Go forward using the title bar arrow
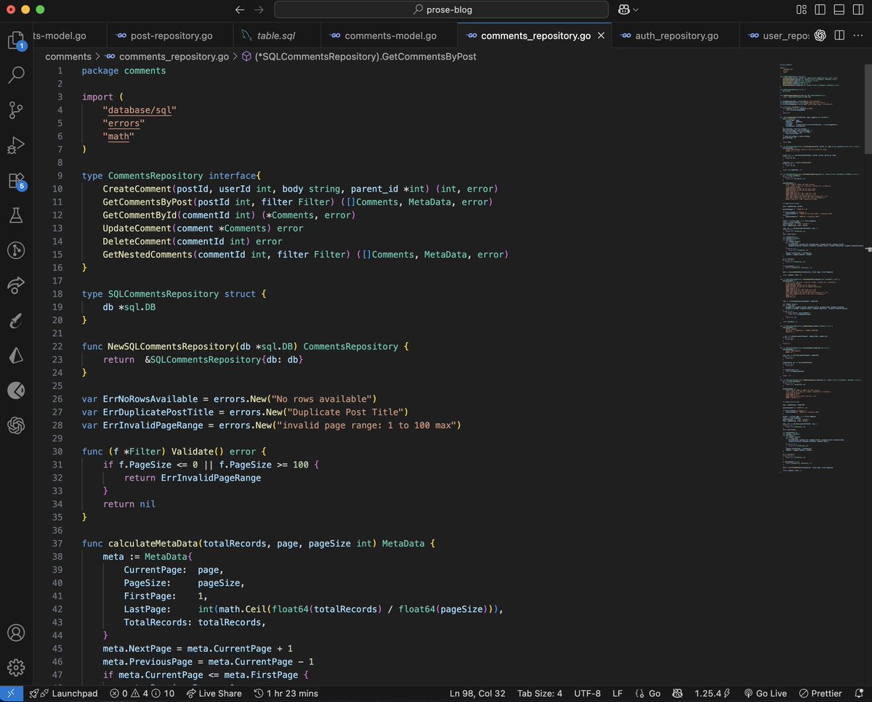Screen dimensions: 872x702 pyautogui.click(x=259, y=10)
